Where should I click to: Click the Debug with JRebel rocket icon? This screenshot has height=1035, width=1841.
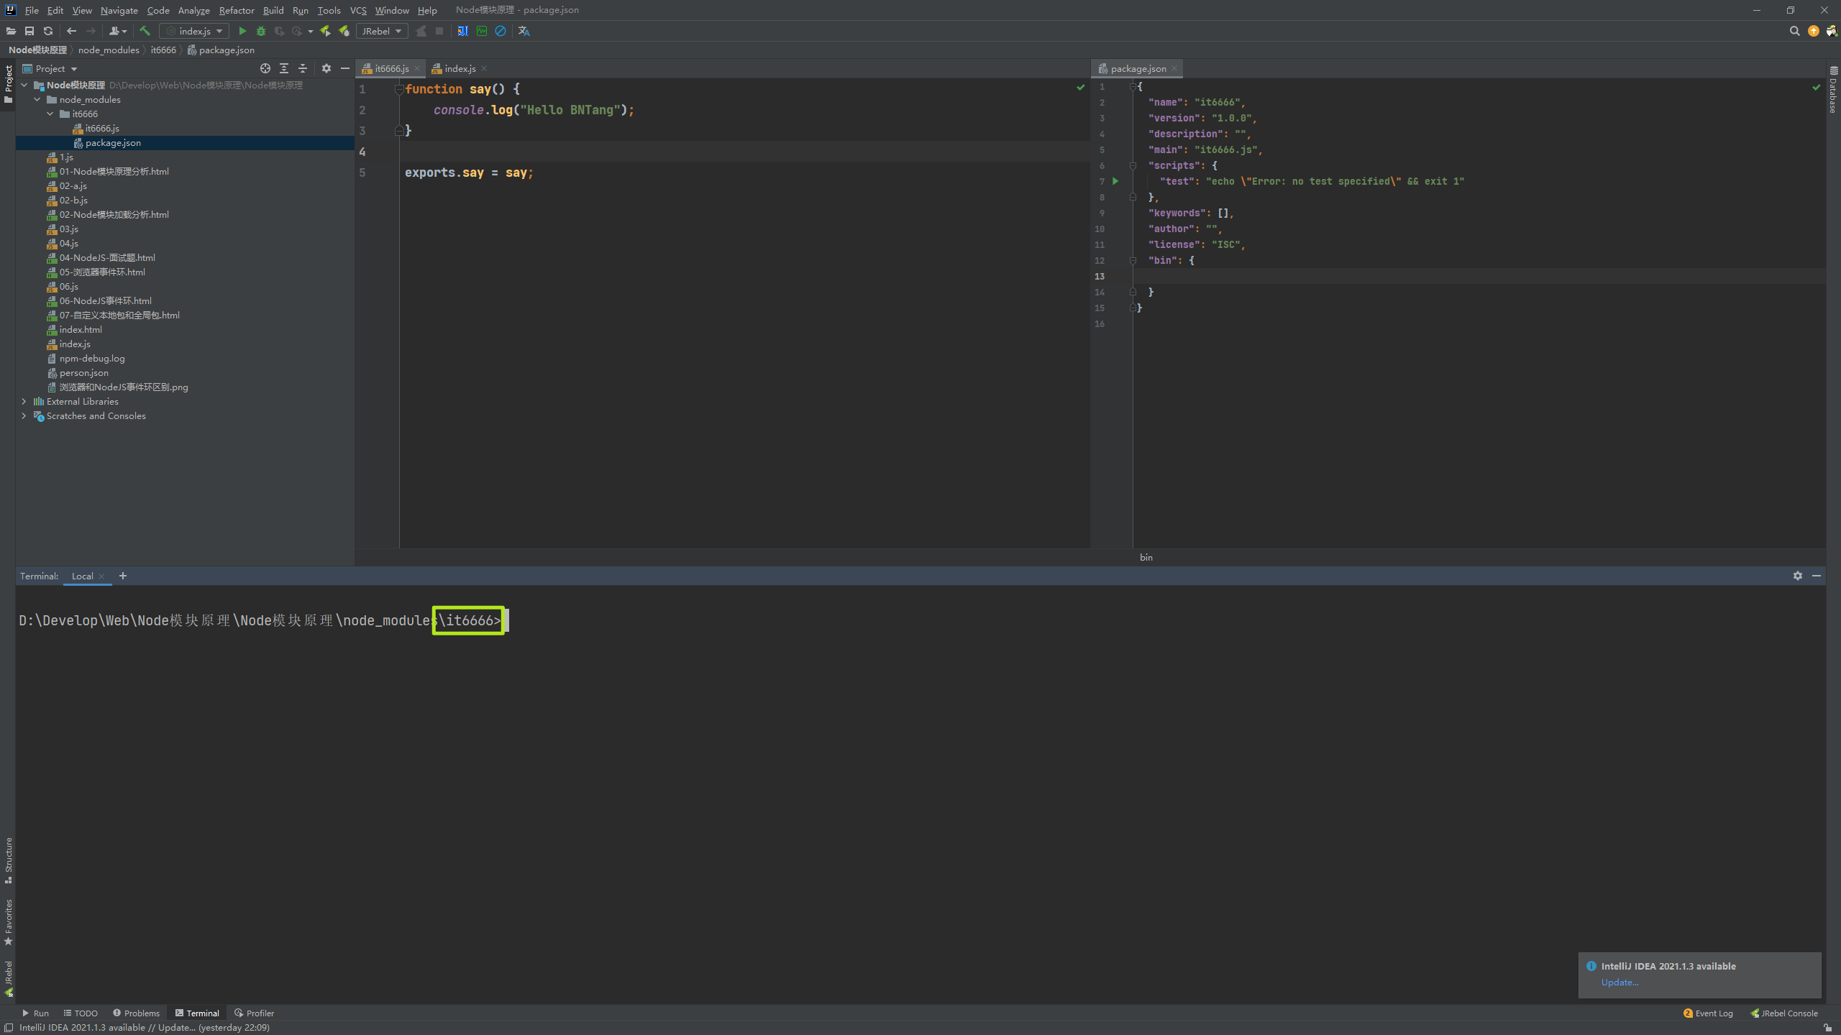click(344, 31)
